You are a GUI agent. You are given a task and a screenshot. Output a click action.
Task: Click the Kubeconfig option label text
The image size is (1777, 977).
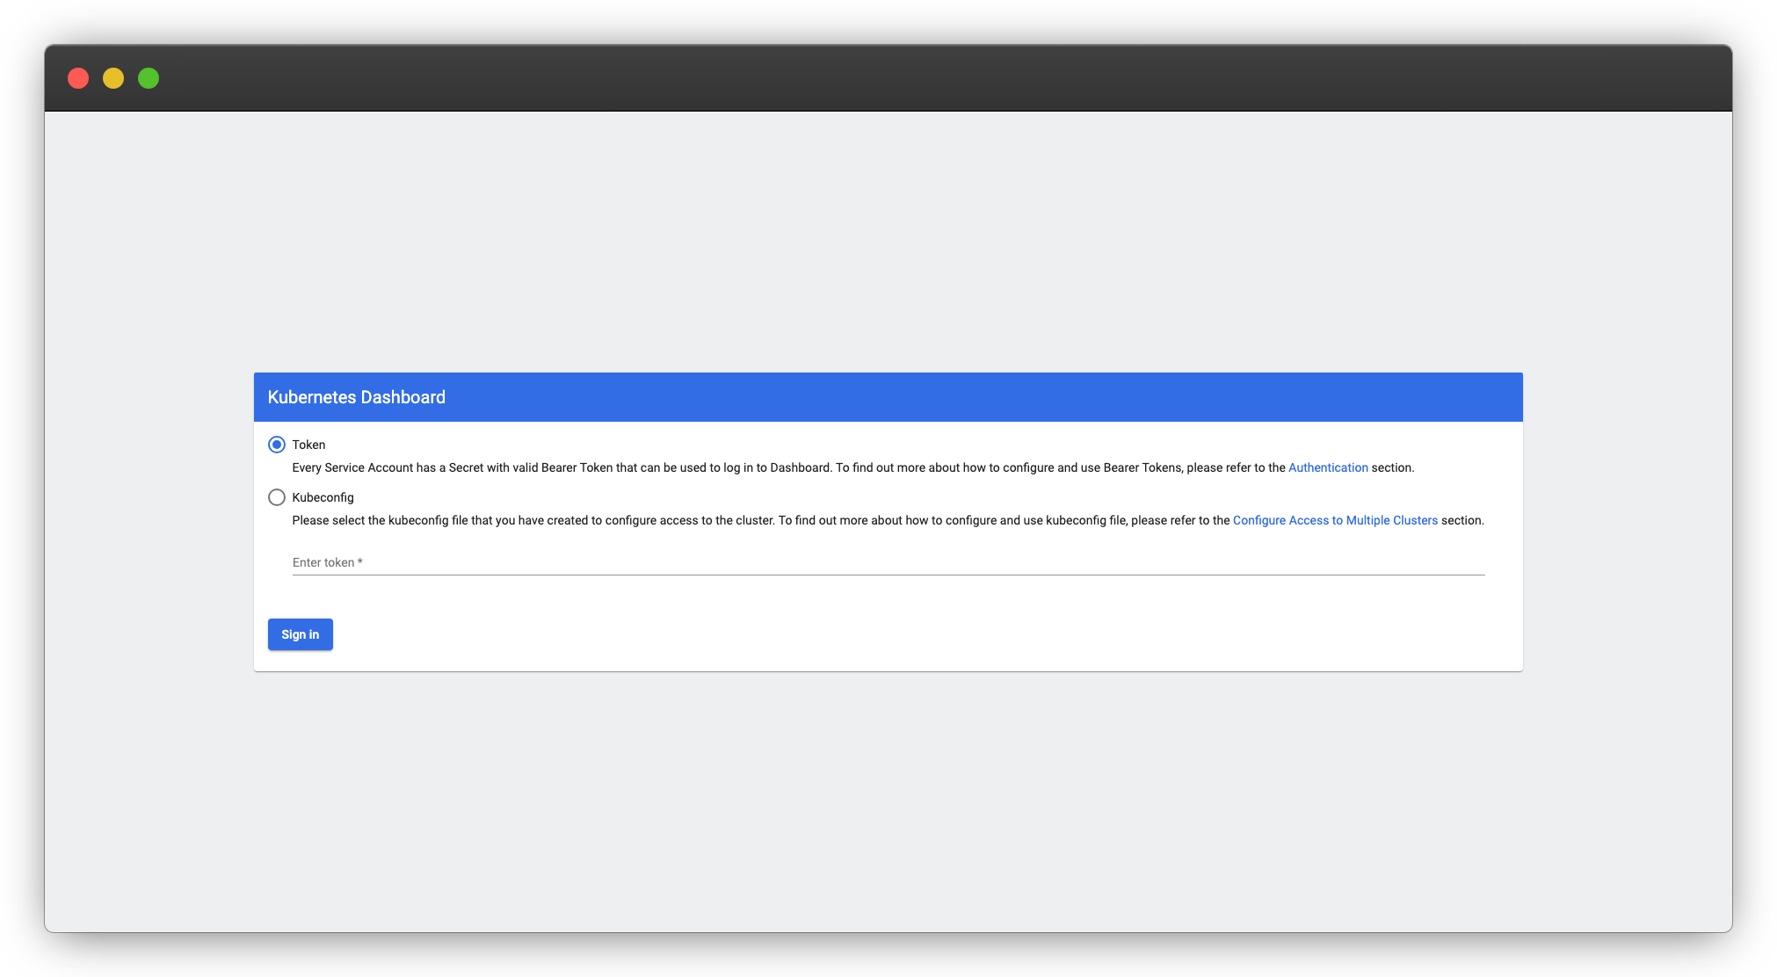point(323,497)
